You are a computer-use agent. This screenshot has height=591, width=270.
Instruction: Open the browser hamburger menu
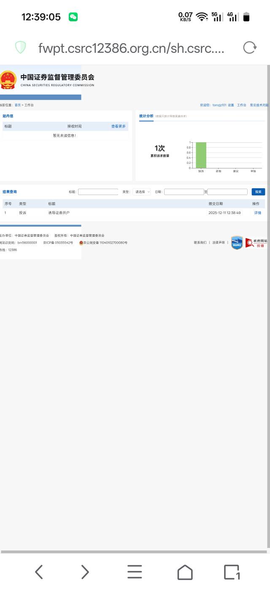tap(135, 572)
